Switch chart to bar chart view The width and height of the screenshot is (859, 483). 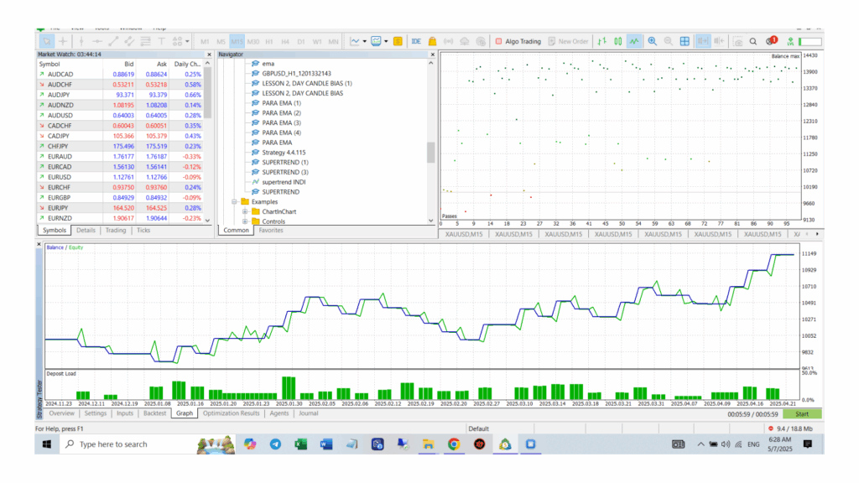[602, 41]
